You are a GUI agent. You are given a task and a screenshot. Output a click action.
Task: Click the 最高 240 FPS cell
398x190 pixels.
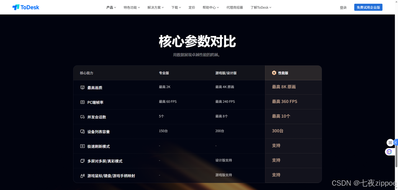[x=225, y=102]
